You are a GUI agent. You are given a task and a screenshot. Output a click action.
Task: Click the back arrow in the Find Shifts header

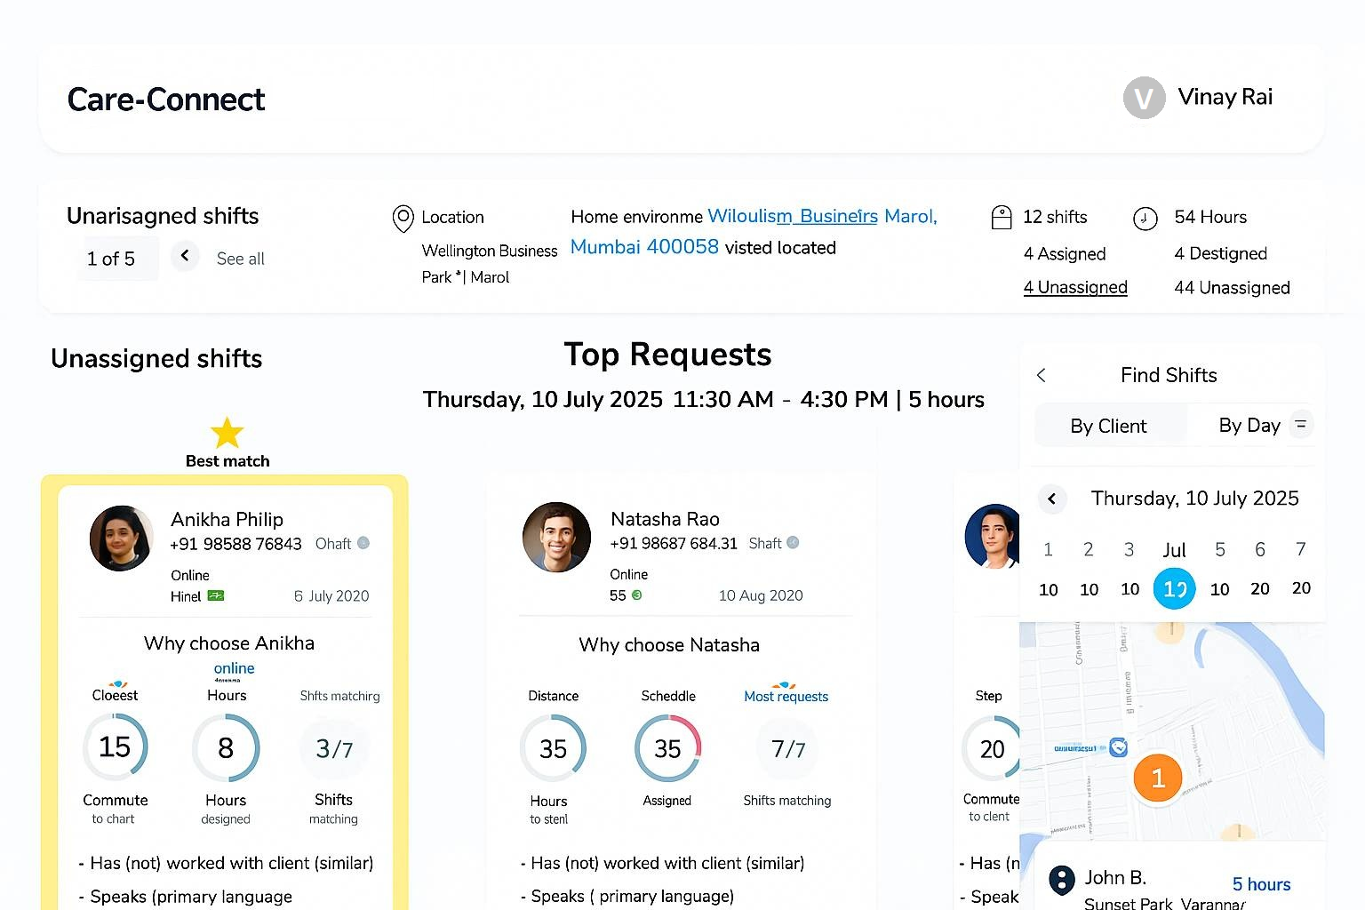point(1041,375)
